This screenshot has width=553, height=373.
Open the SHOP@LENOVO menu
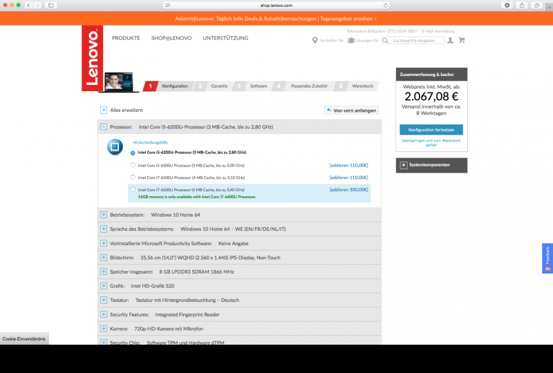pyautogui.click(x=171, y=38)
